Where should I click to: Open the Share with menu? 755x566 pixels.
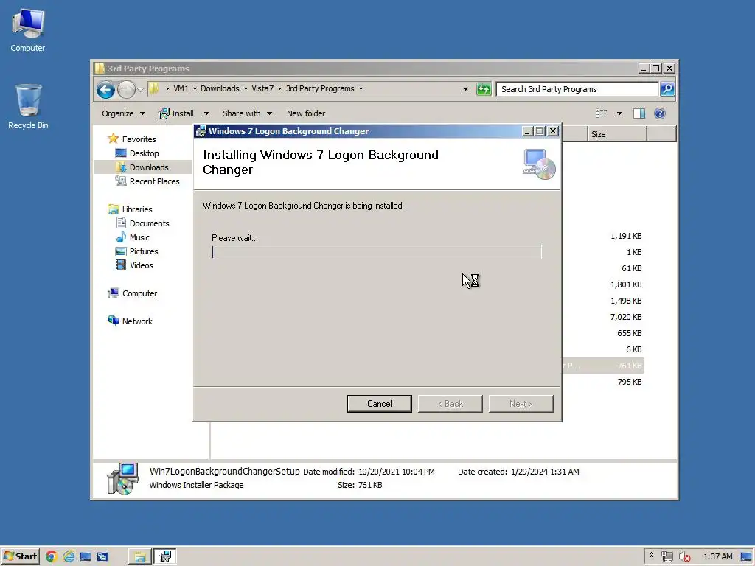(247, 113)
